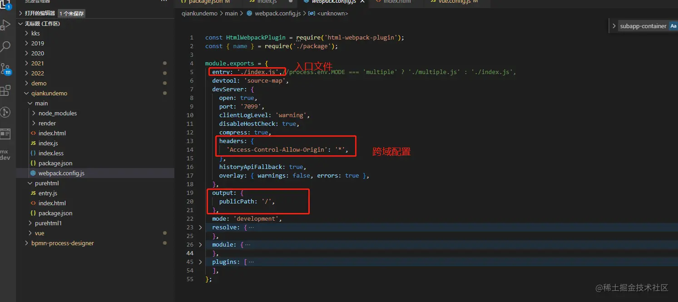The width and height of the screenshot is (678, 302).
Task: Expand the render folder
Action: [34, 124]
